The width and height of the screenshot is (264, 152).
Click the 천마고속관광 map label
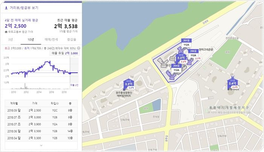tap(206, 50)
